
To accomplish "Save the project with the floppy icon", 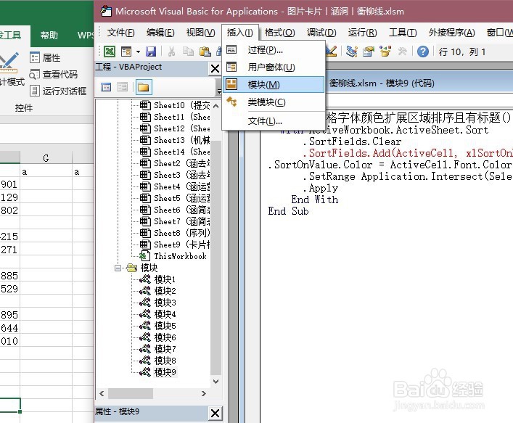I will [151, 52].
